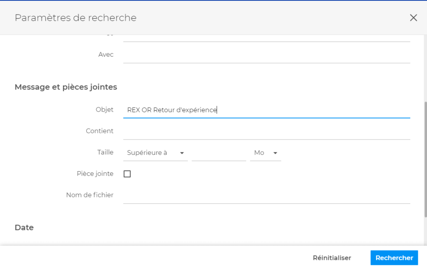Click the 'Pièce jointe' label text
This screenshot has height=269, width=427.
click(x=95, y=174)
